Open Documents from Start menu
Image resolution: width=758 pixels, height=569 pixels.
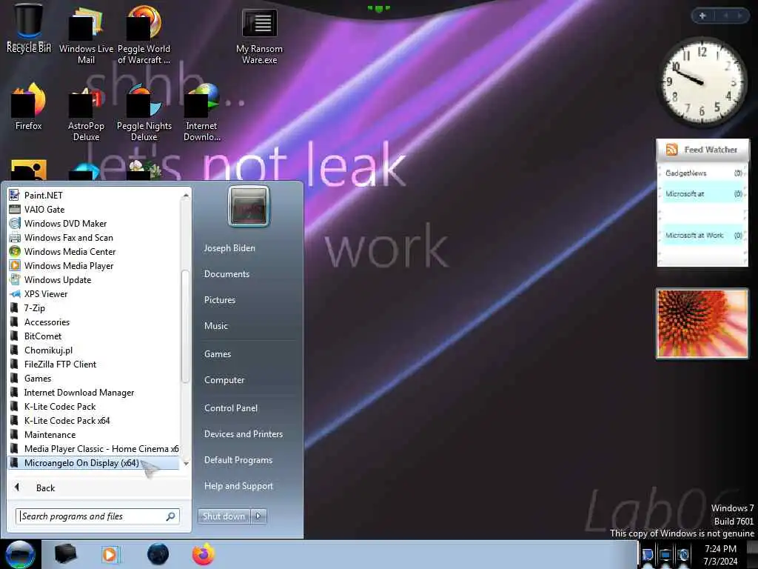coord(227,274)
